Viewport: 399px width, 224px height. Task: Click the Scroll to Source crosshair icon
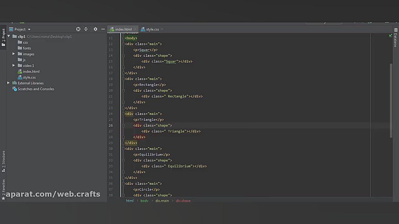[78, 29]
